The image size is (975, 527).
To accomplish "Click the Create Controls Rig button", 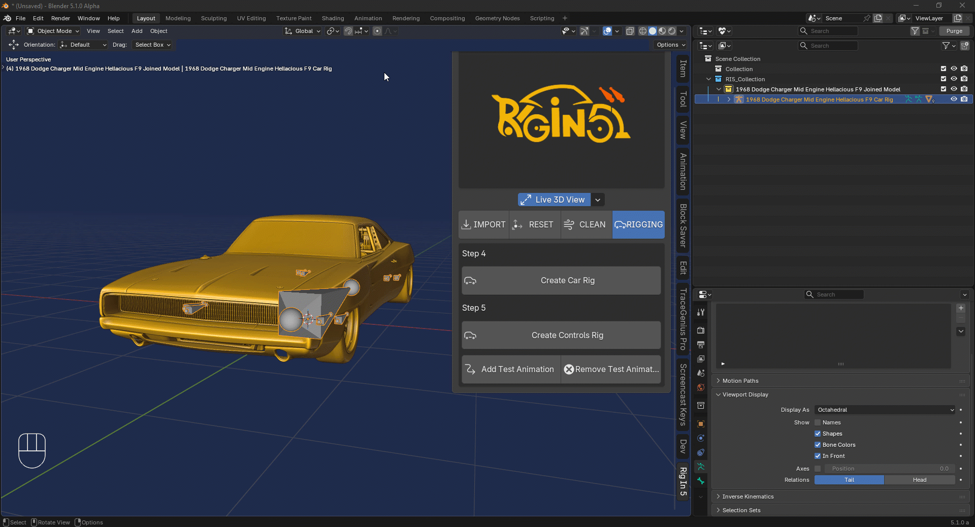I will point(561,336).
